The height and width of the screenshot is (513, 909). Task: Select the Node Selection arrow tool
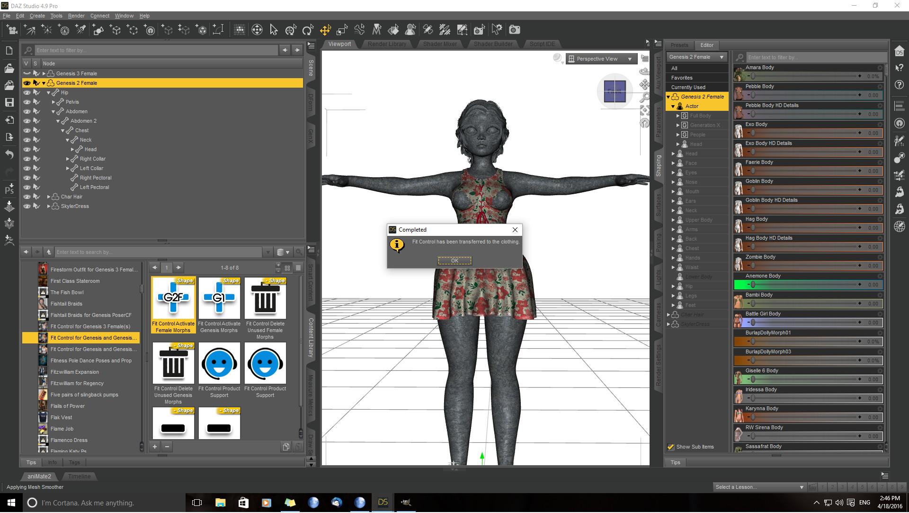click(274, 30)
